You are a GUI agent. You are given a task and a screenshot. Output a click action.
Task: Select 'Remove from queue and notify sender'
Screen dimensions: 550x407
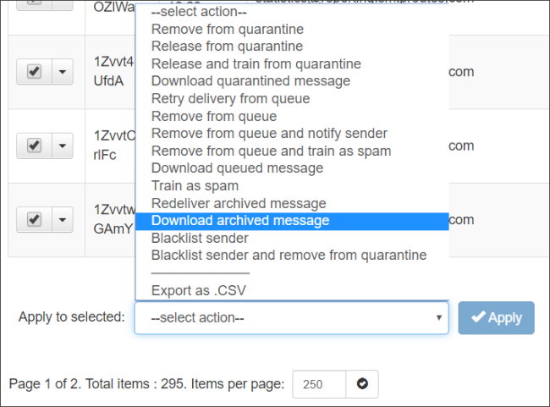[269, 134]
